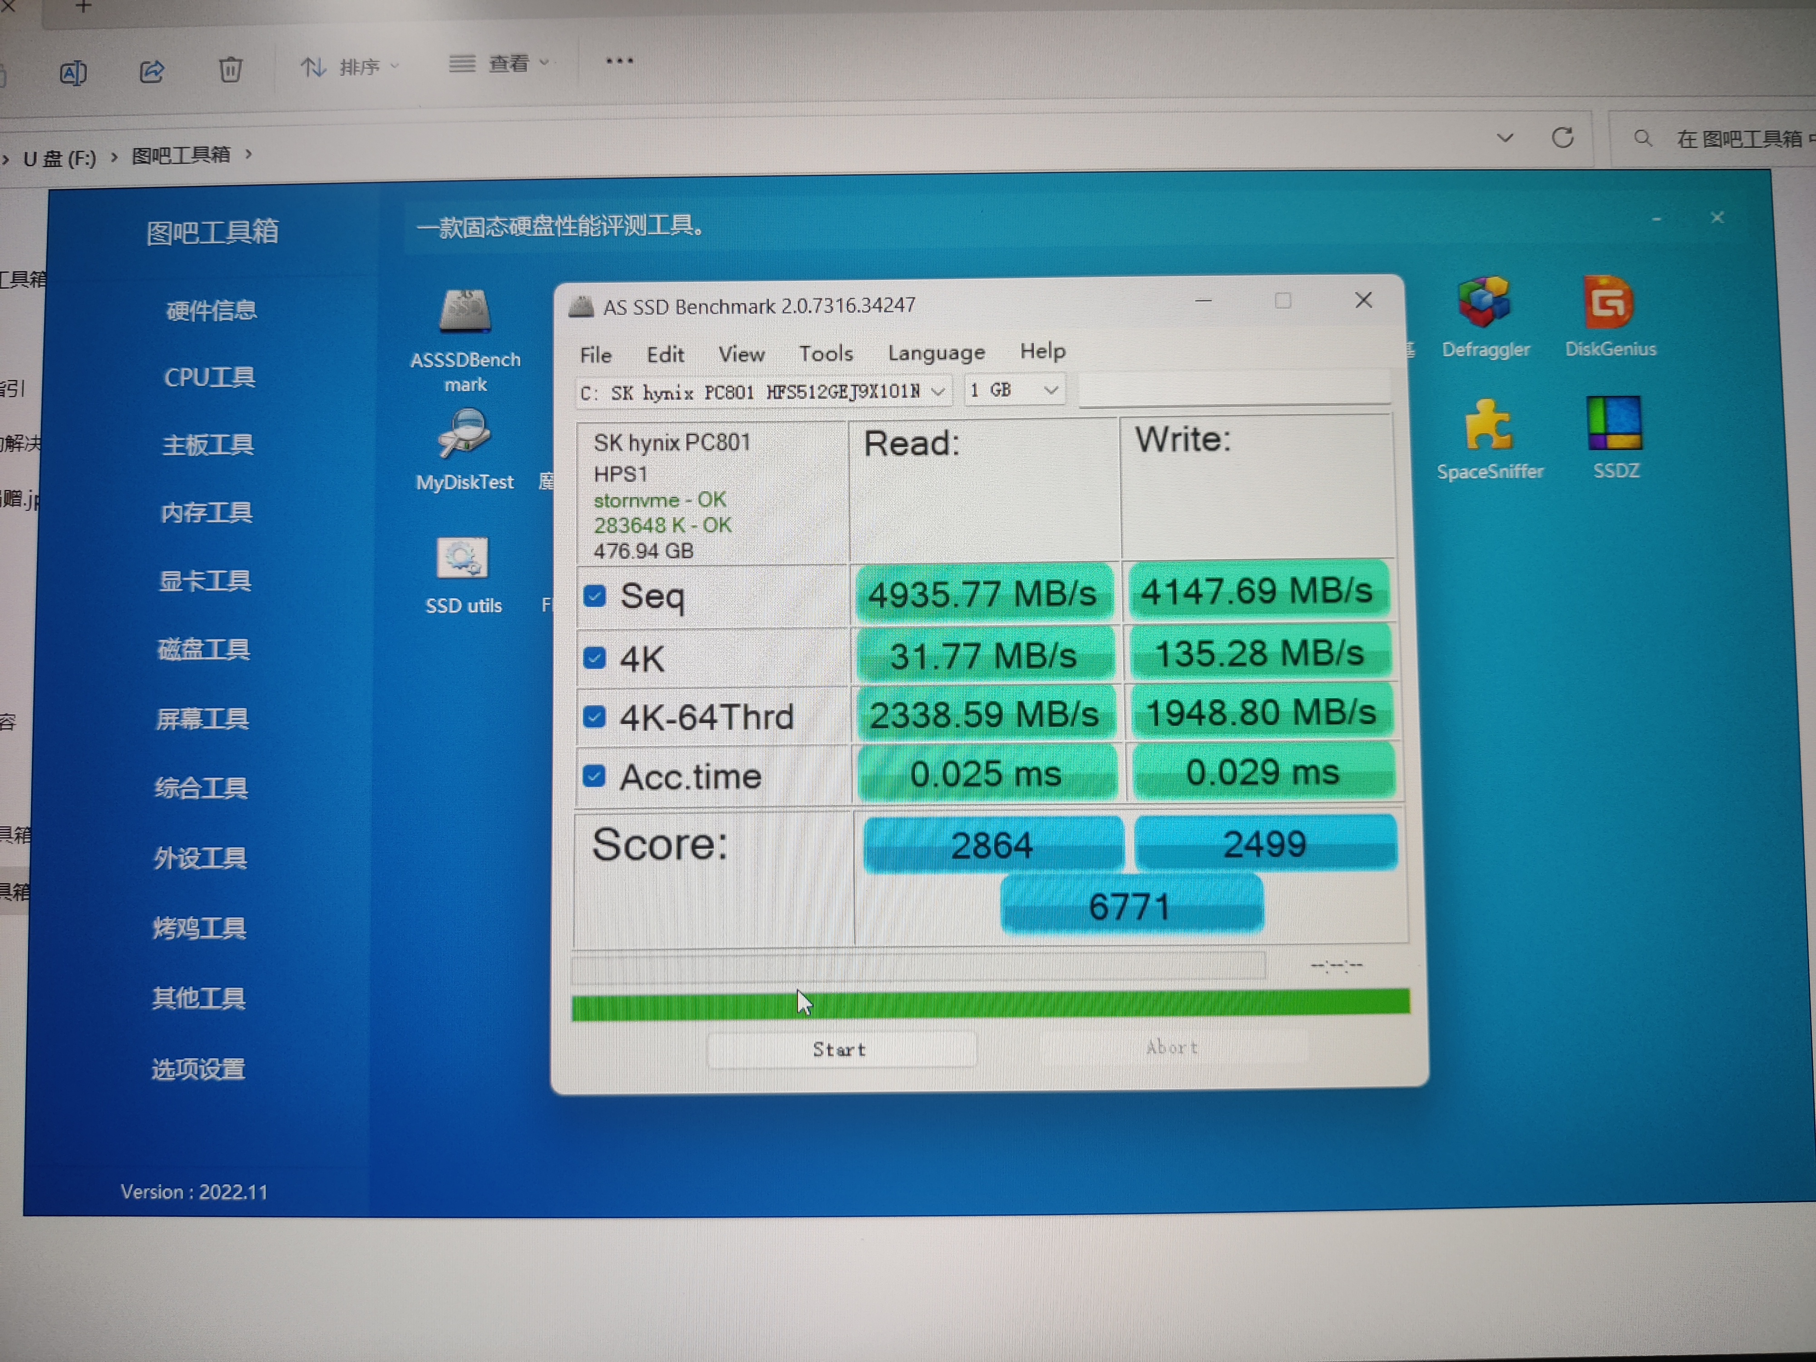Open the SSD utils icon
Viewport: 1816px width, 1362px height.
(x=462, y=558)
